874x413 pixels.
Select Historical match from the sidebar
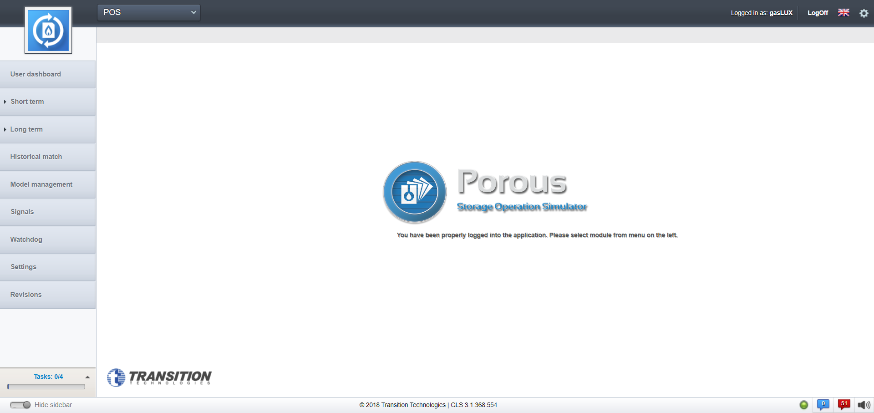(x=36, y=157)
